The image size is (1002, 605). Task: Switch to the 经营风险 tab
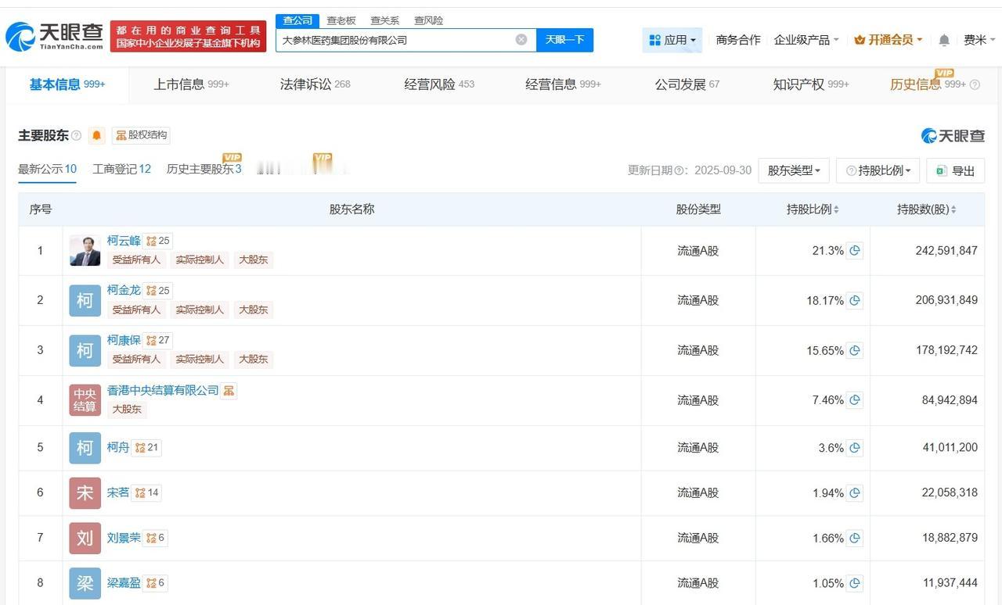tap(439, 84)
